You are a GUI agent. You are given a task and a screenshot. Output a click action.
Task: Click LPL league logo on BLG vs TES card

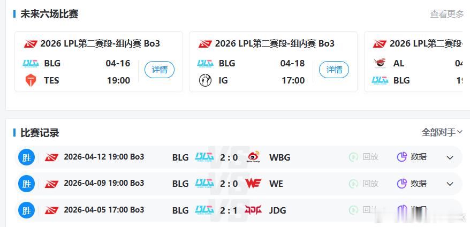tap(31, 44)
